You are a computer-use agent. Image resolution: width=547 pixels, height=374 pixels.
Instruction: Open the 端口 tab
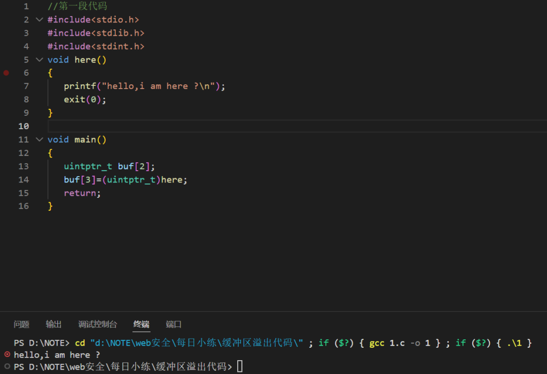(174, 324)
